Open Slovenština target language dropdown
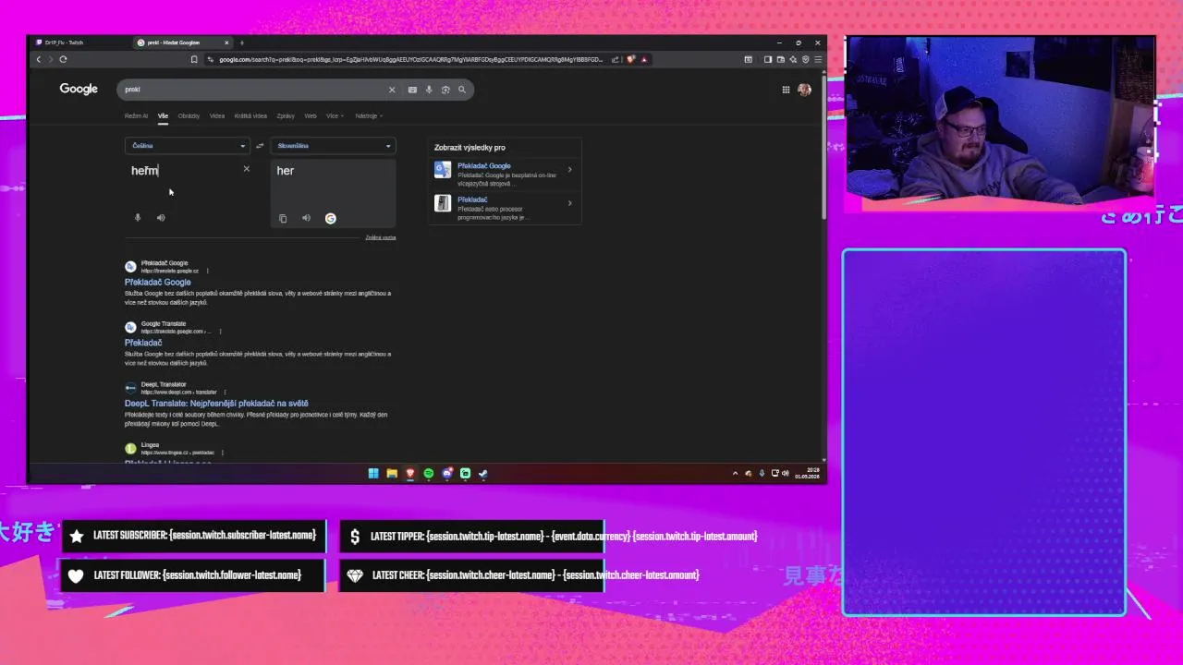 [x=334, y=146]
